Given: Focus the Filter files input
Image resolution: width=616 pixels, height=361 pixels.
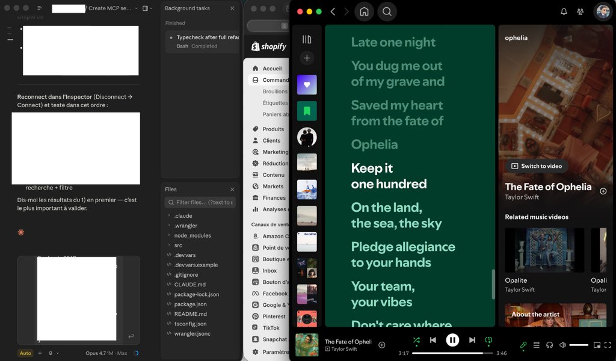Looking at the screenshot, I should pos(200,202).
